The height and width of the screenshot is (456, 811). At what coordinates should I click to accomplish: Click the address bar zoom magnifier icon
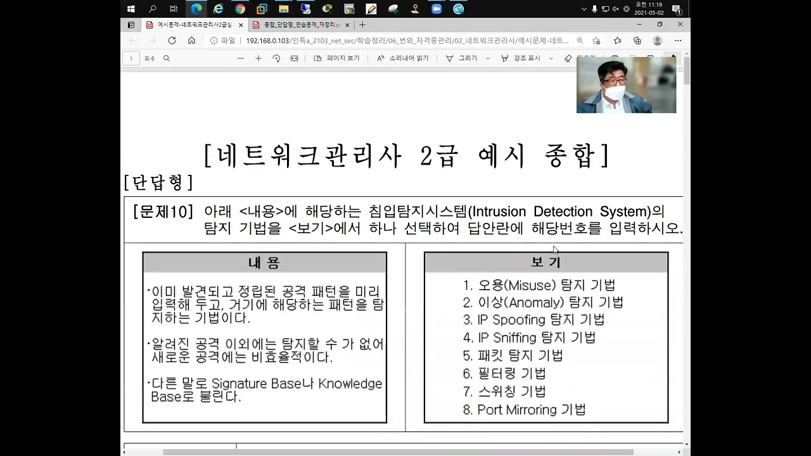(580, 41)
